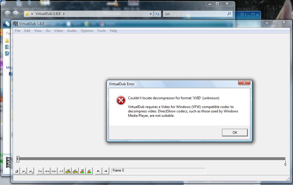Image resolution: width=293 pixels, height=185 pixels.
Task: Start input playback preview
Action: [24, 171]
